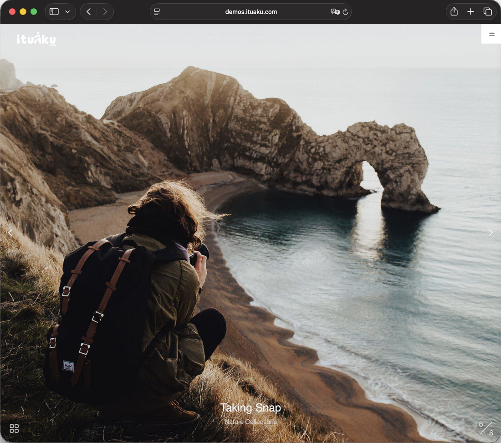
Task: Open the page reader menu icon
Action: [157, 12]
